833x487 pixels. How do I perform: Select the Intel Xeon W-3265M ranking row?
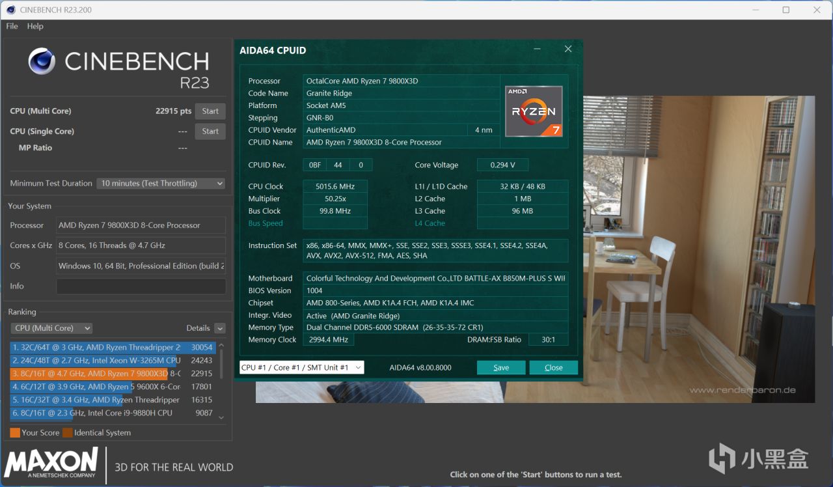click(113, 361)
